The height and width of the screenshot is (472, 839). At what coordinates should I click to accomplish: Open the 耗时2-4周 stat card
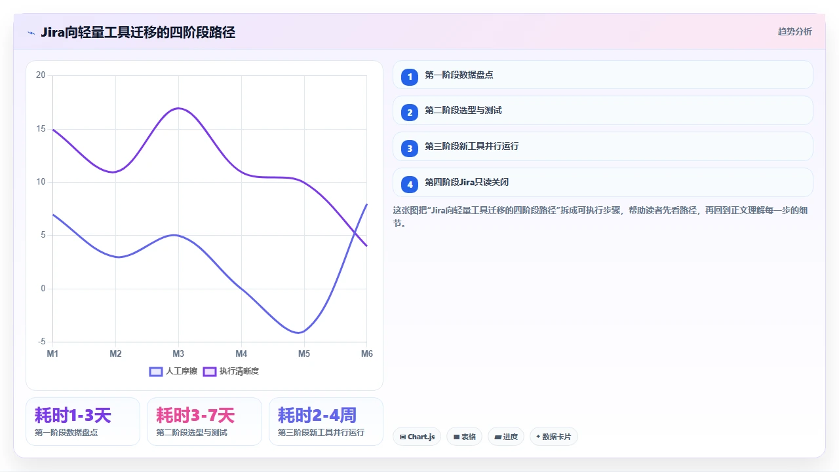(x=326, y=422)
